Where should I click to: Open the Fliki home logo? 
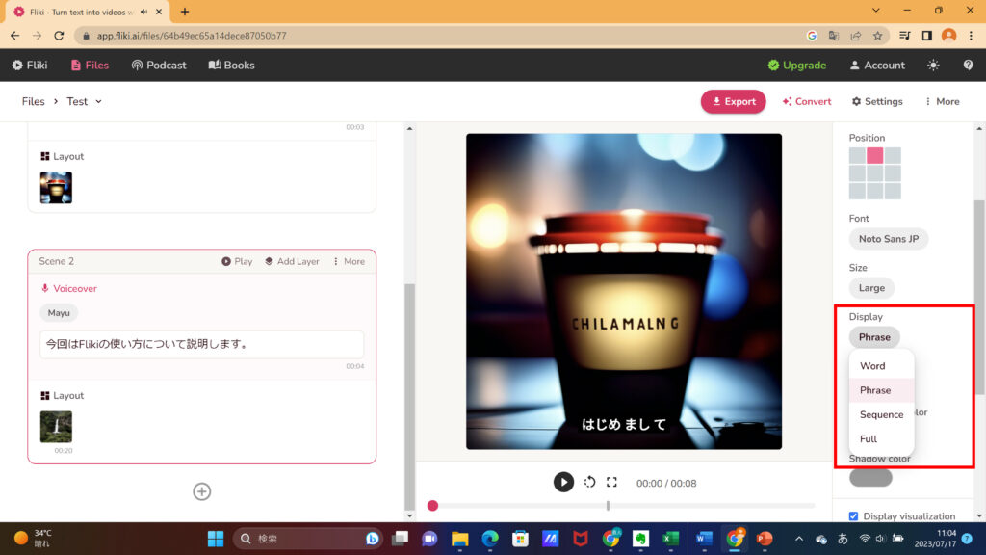coord(30,65)
